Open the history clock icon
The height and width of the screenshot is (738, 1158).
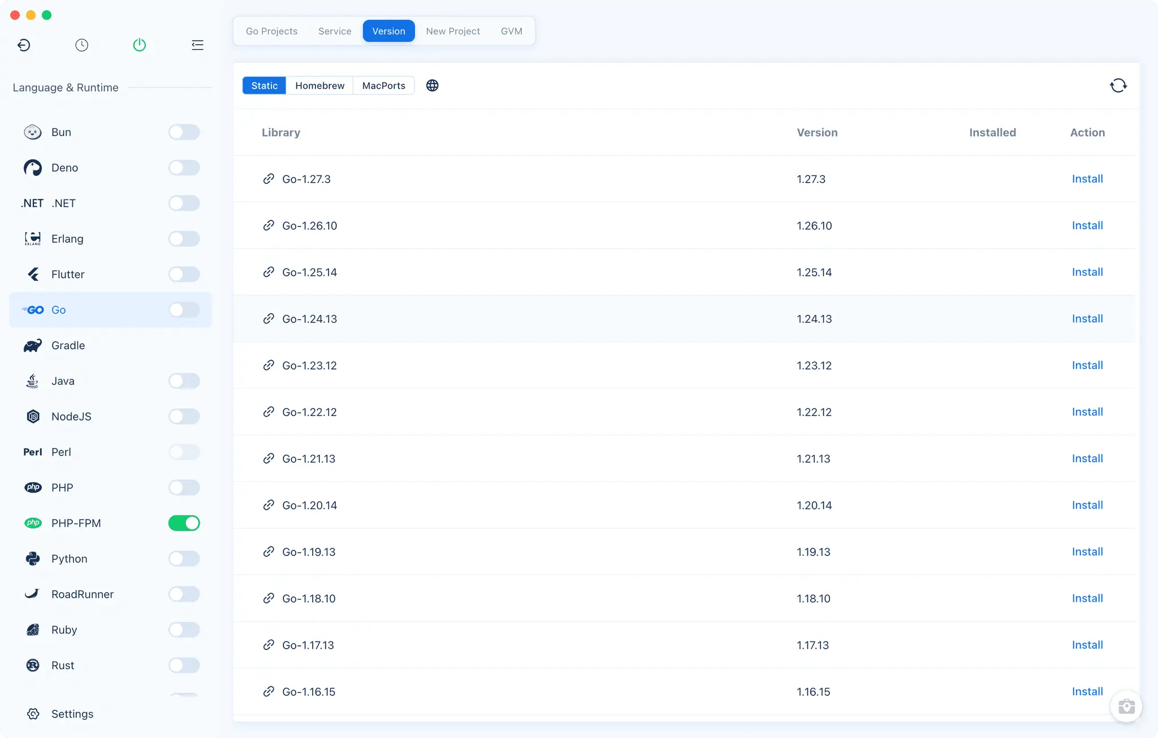point(82,45)
